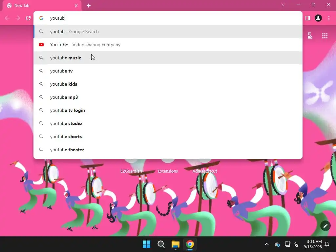Open the profile avatar icon
Screen dimensions: 336x252
point(318,18)
